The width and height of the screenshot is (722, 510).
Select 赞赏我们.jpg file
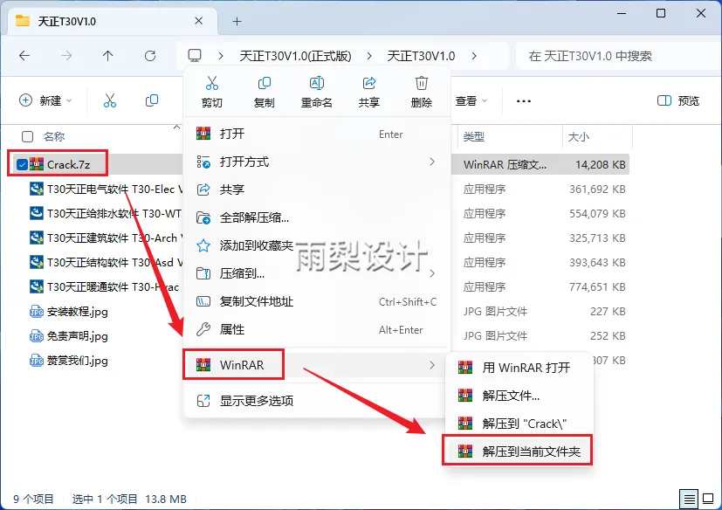click(x=69, y=361)
